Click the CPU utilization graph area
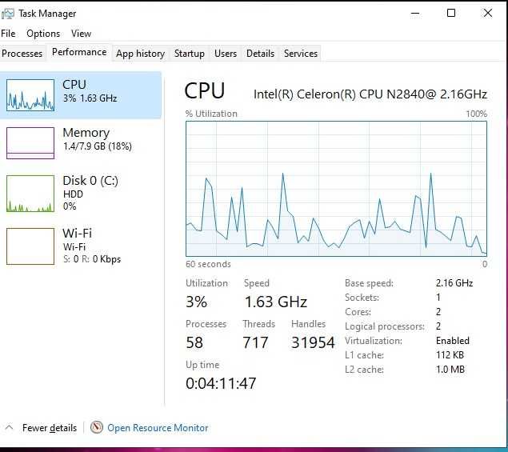Image resolution: width=508 pixels, height=452 pixels. point(336,189)
